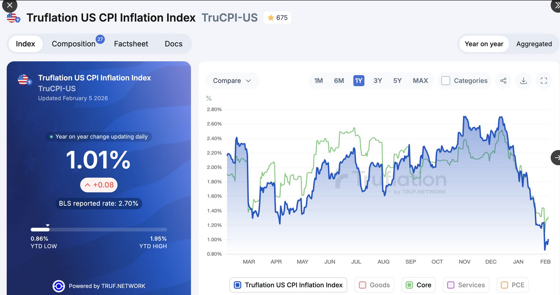
Task: Click the share chart icon
Action: (x=503, y=81)
